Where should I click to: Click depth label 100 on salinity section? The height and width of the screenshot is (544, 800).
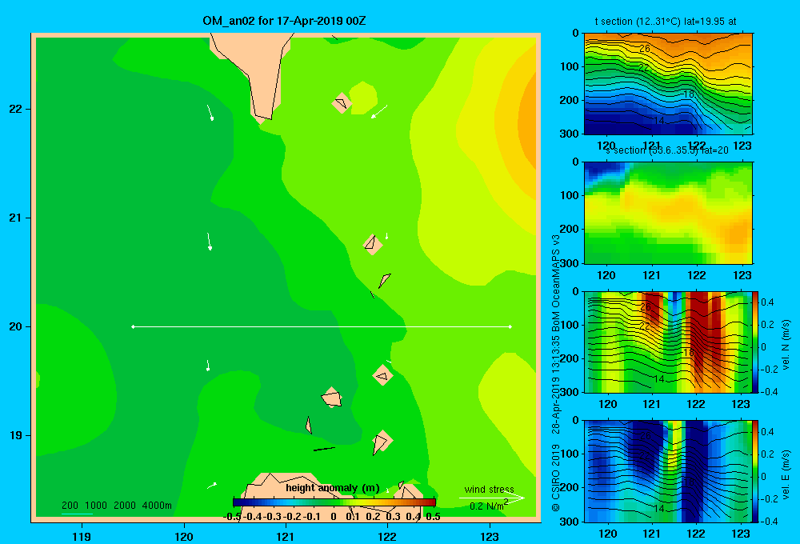pos(570,195)
